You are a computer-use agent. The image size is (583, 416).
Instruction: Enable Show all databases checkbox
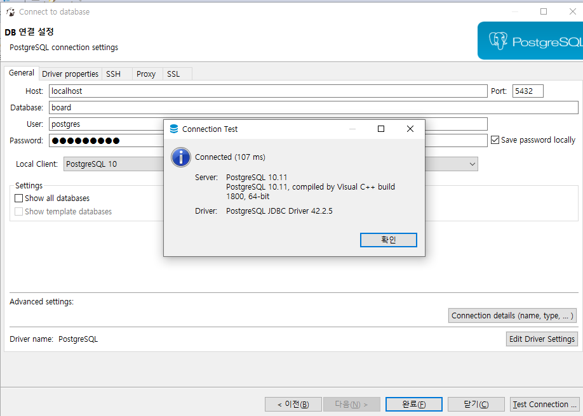(x=18, y=198)
